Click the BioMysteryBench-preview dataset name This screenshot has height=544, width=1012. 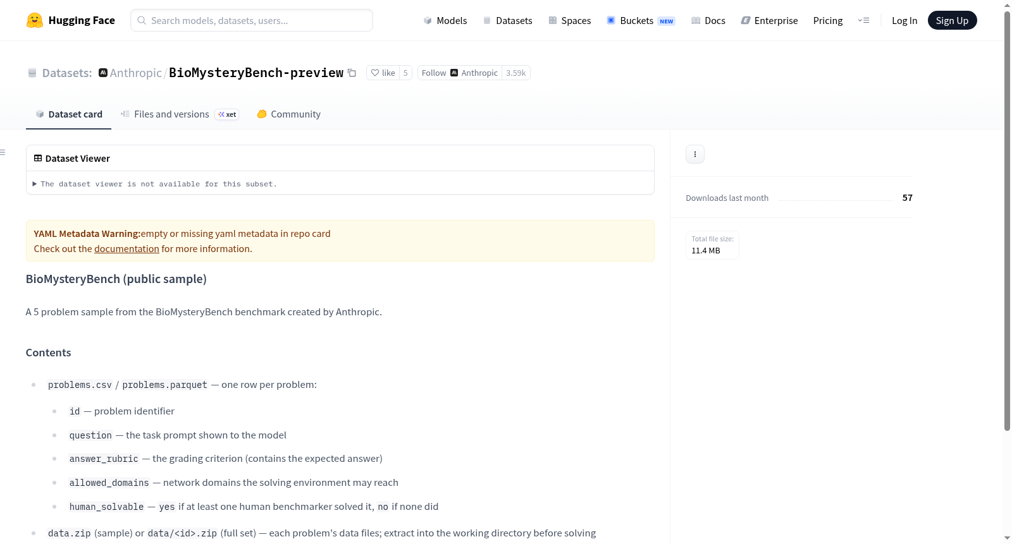pyautogui.click(x=256, y=73)
